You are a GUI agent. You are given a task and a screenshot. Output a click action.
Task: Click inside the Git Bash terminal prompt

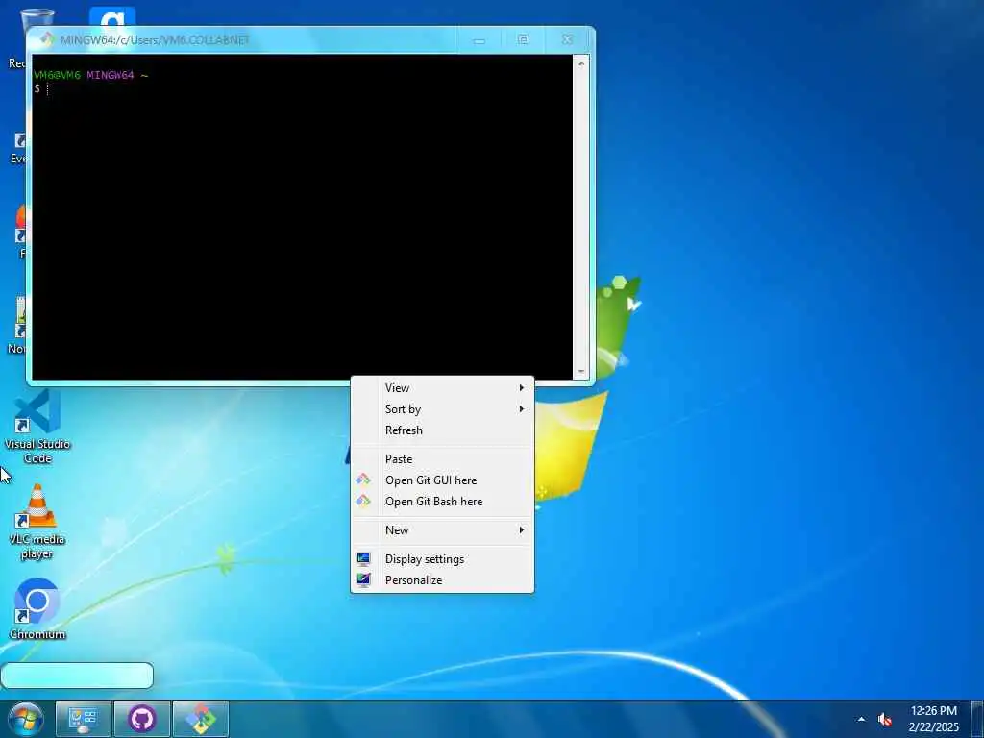[301, 216]
